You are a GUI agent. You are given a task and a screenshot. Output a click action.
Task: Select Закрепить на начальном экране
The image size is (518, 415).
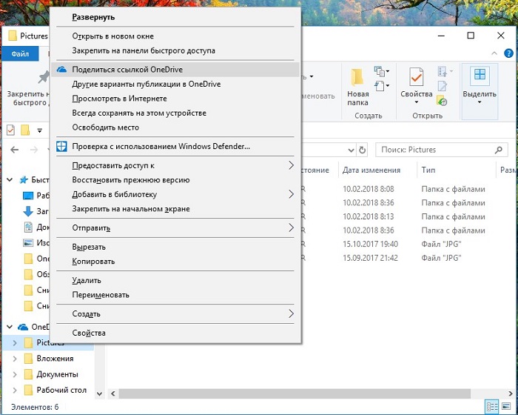click(131, 209)
